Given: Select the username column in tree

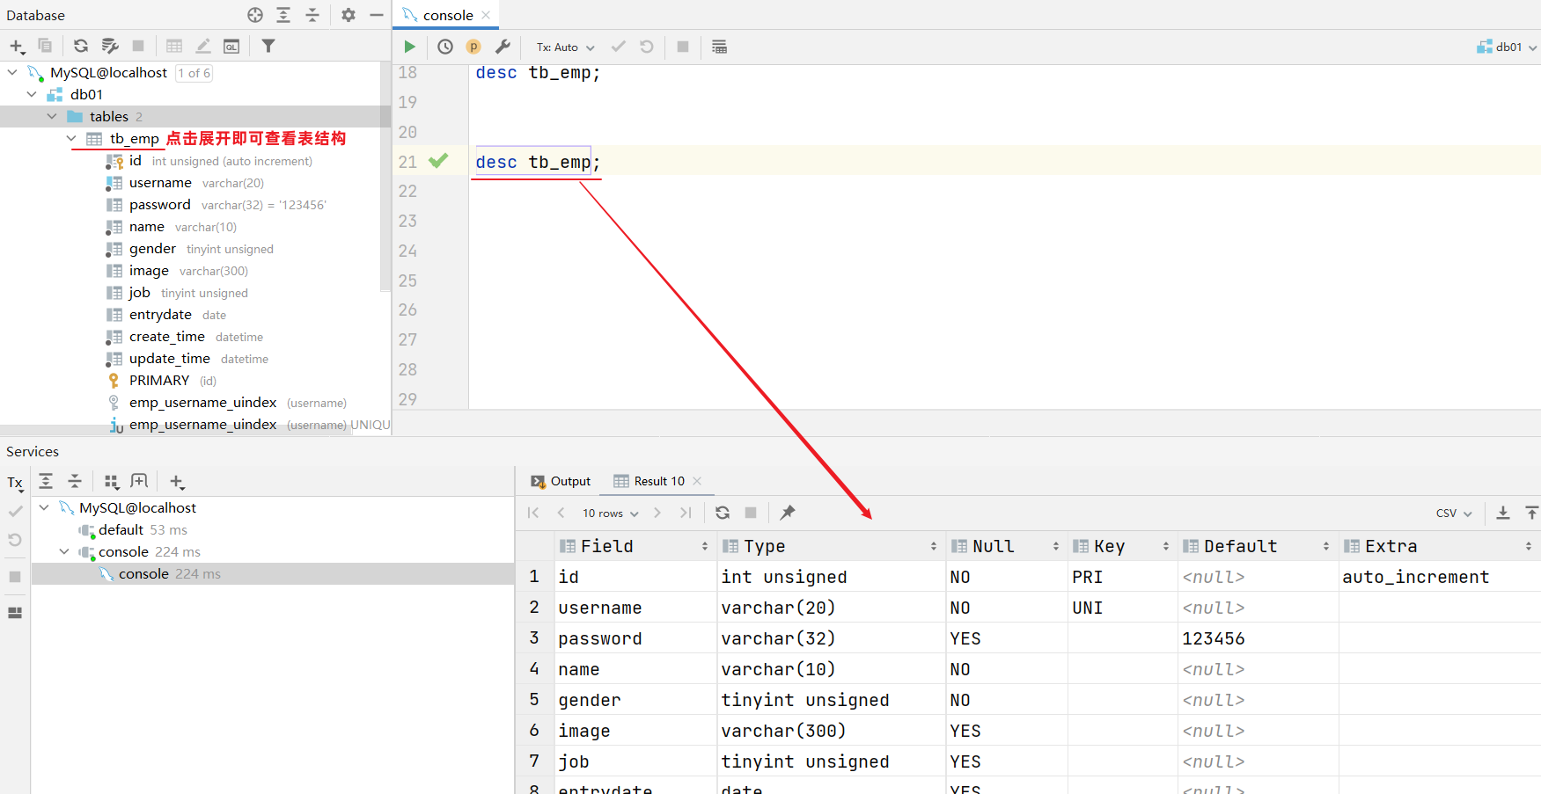Looking at the screenshot, I should pyautogui.click(x=160, y=183).
